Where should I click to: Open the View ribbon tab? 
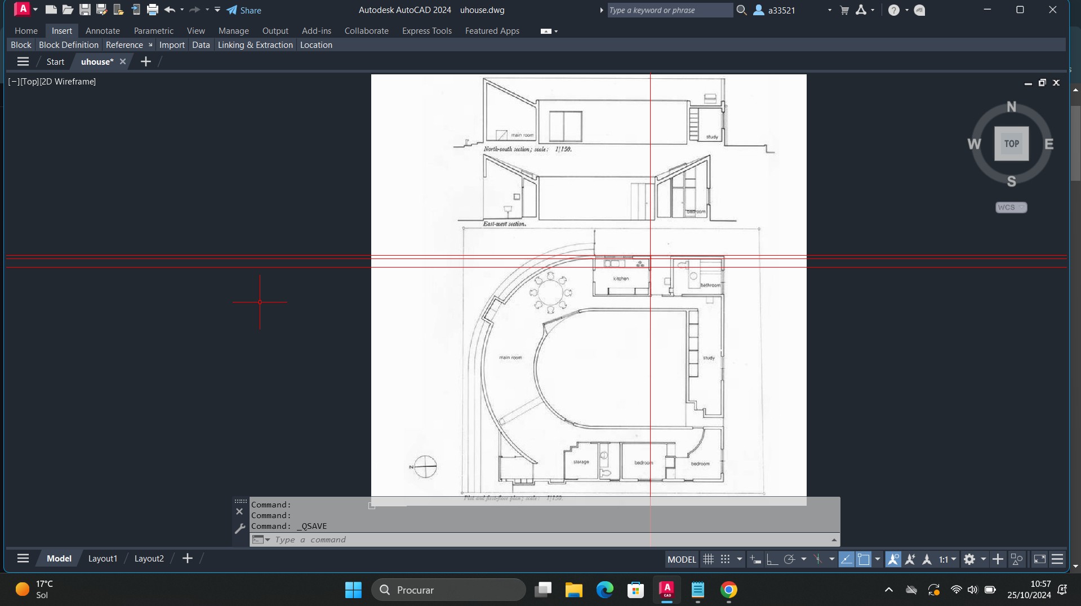pyautogui.click(x=195, y=31)
